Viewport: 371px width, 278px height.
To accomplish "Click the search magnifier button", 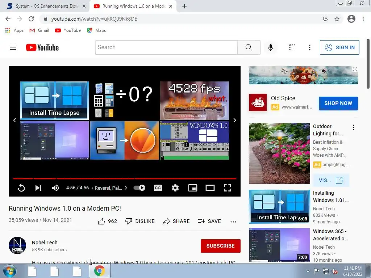I will pyautogui.click(x=249, y=47).
